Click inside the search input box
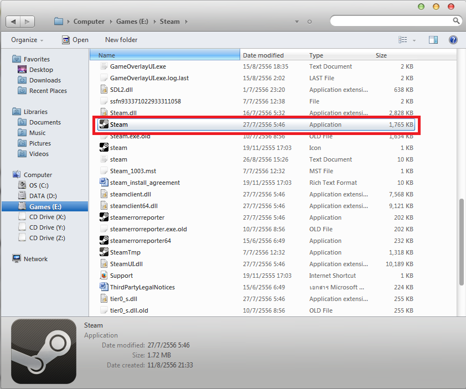Image resolution: width=466 pixels, height=389 pixels. (x=392, y=21)
